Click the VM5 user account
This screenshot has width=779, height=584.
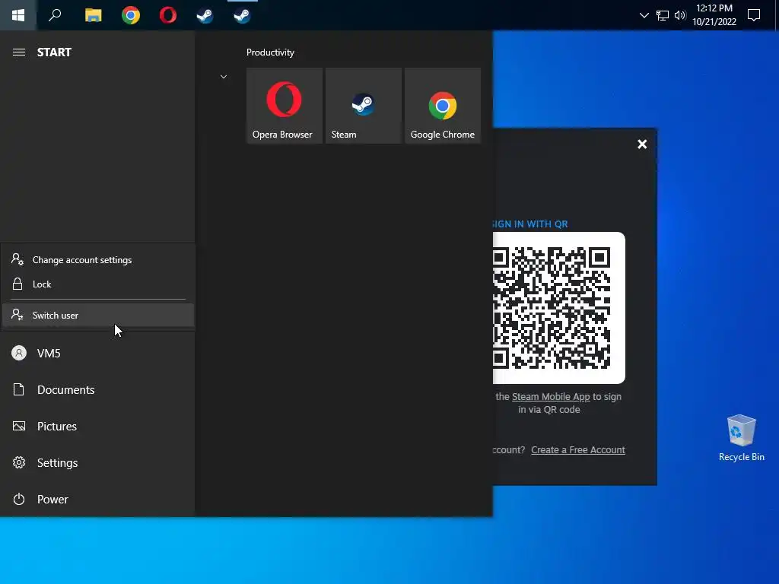tap(97, 353)
